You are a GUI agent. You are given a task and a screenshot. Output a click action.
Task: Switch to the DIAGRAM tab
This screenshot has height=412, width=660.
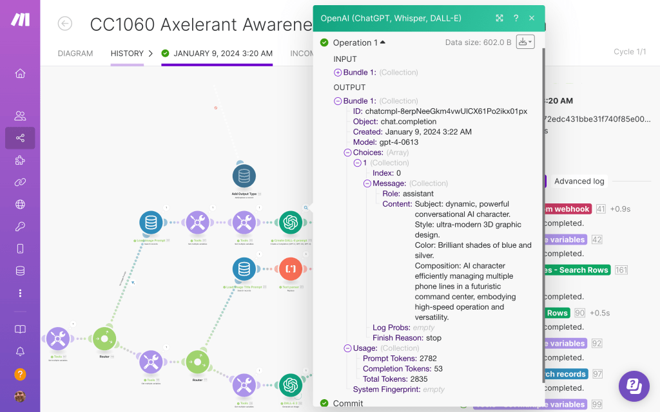tap(75, 53)
